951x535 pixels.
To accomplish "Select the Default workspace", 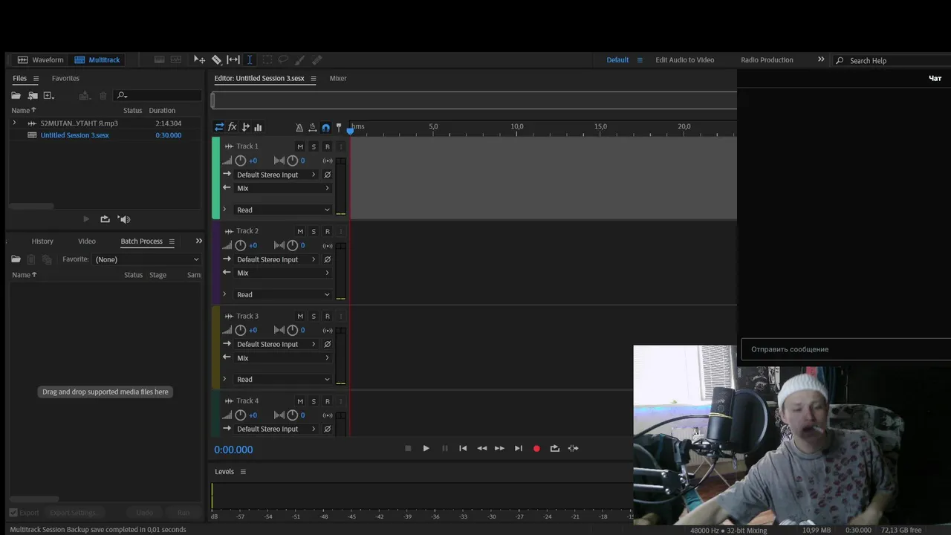I will coord(617,59).
